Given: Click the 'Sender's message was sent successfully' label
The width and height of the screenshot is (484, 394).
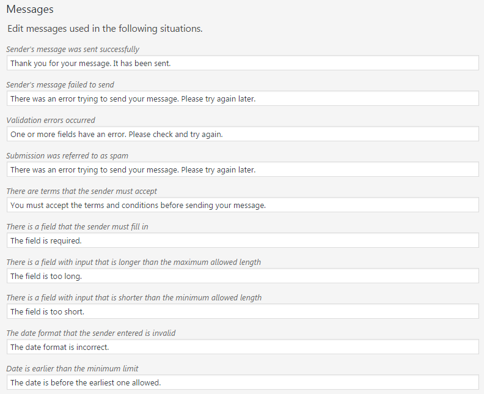Looking at the screenshot, I should pyautogui.click(x=73, y=50).
